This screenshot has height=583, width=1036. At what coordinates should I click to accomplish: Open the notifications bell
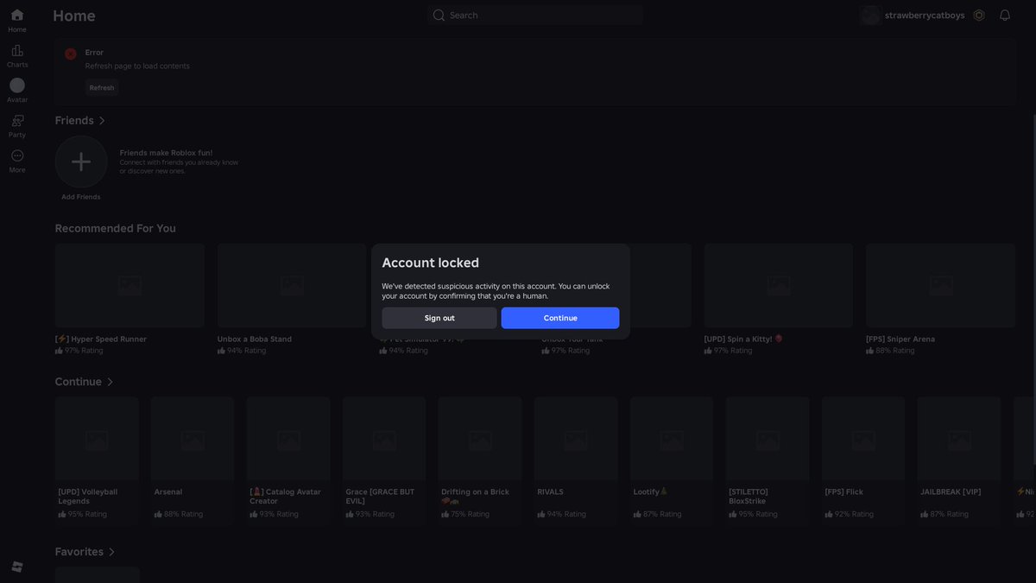coord(1005,15)
